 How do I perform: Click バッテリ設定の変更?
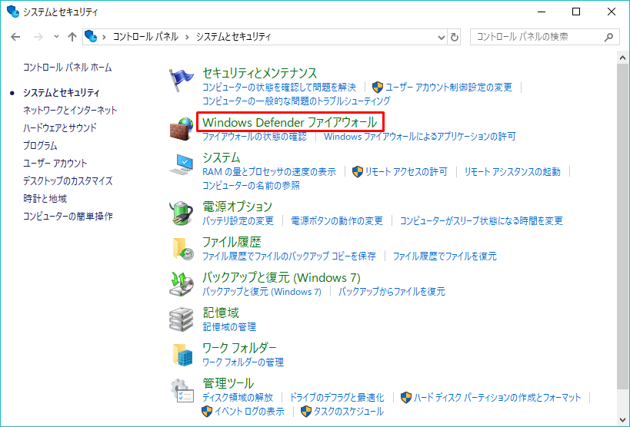(238, 220)
